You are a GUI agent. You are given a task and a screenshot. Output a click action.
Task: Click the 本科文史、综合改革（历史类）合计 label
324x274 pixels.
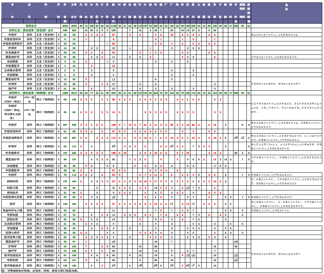click(x=31, y=30)
